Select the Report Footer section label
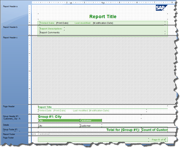Viewport: 182px width, 150px height. point(9,134)
